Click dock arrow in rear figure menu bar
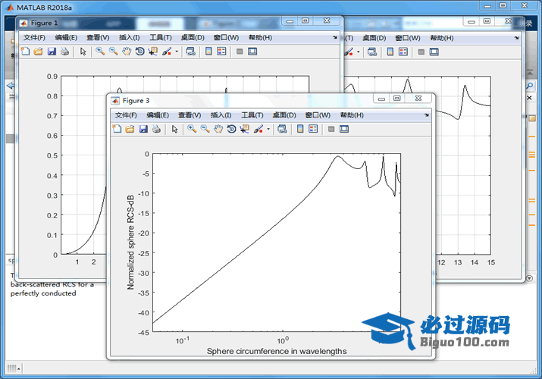This screenshot has height=379, width=542. (516, 38)
